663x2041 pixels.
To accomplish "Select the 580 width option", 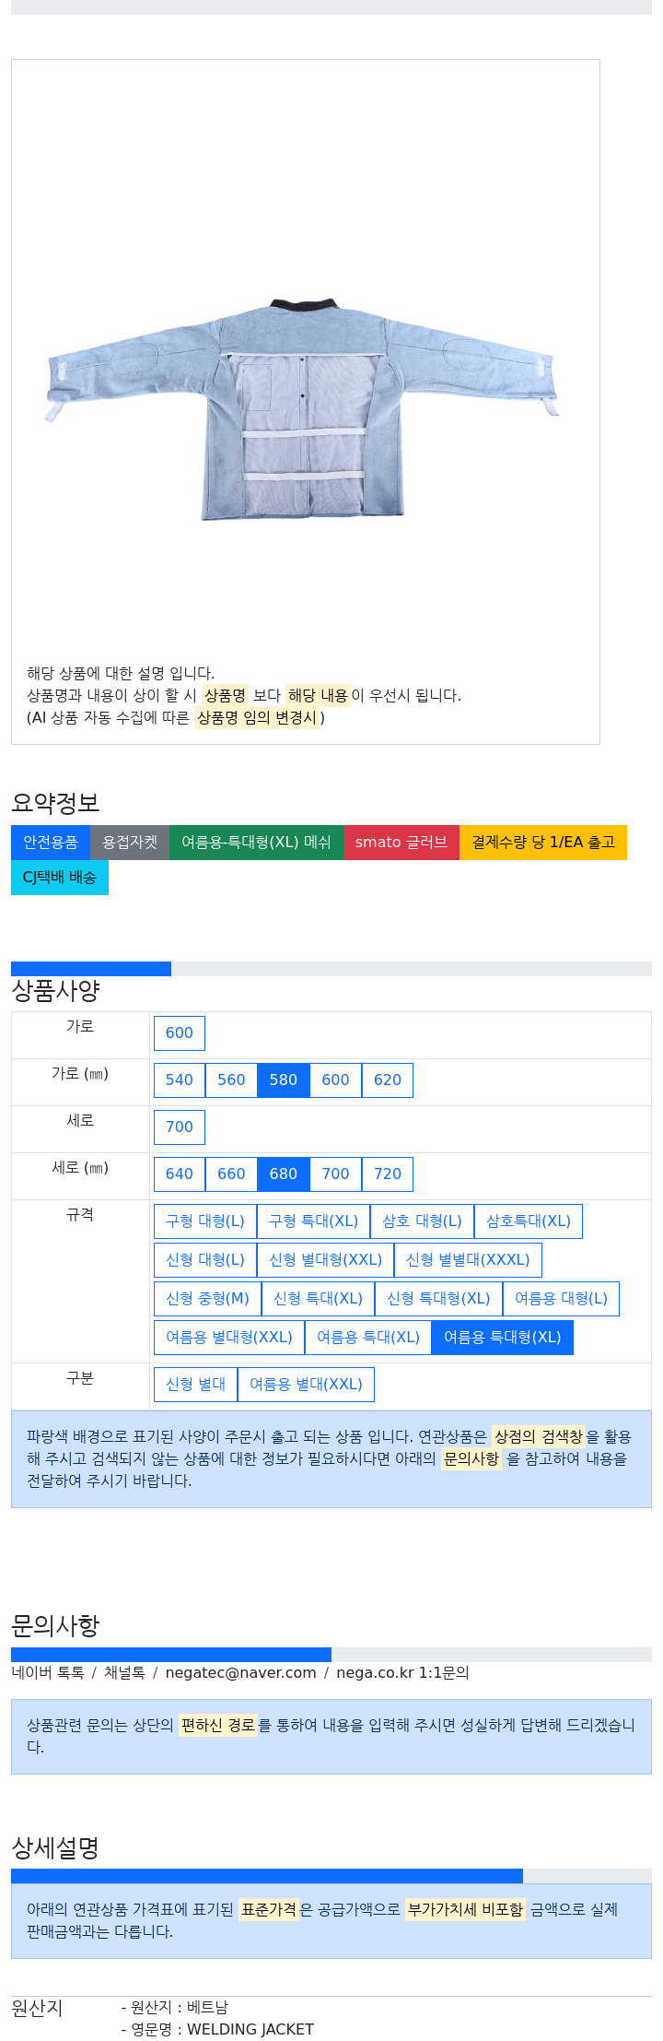I will click(x=284, y=1080).
